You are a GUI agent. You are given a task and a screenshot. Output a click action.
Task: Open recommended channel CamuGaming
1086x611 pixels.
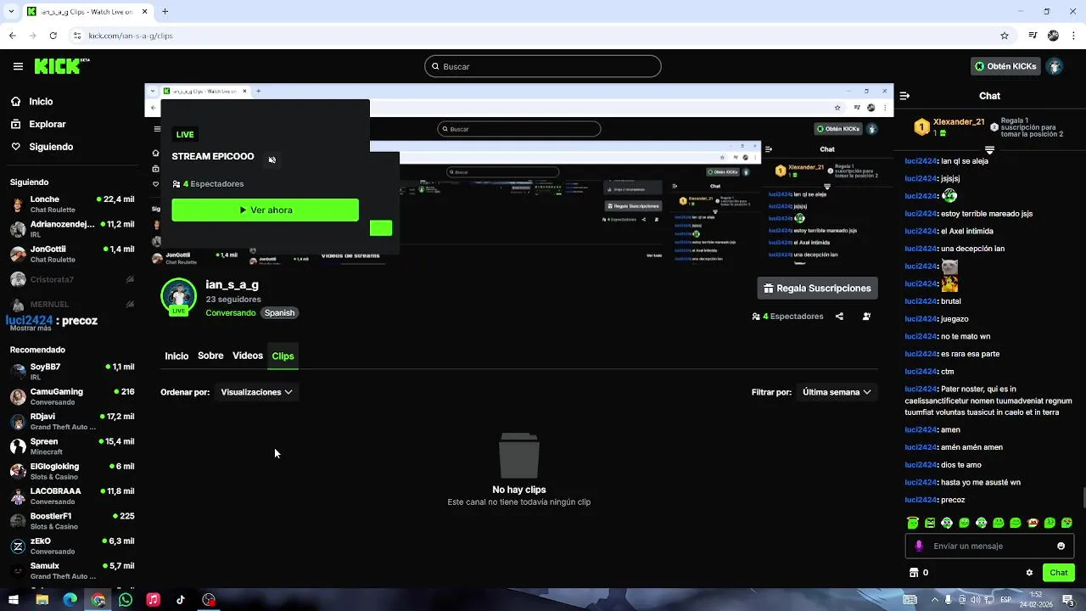click(x=72, y=396)
